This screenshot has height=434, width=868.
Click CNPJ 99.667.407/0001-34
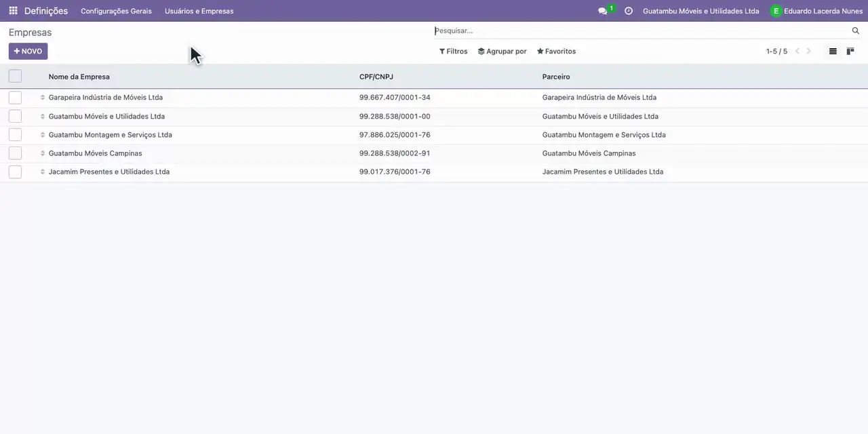pyautogui.click(x=395, y=98)
